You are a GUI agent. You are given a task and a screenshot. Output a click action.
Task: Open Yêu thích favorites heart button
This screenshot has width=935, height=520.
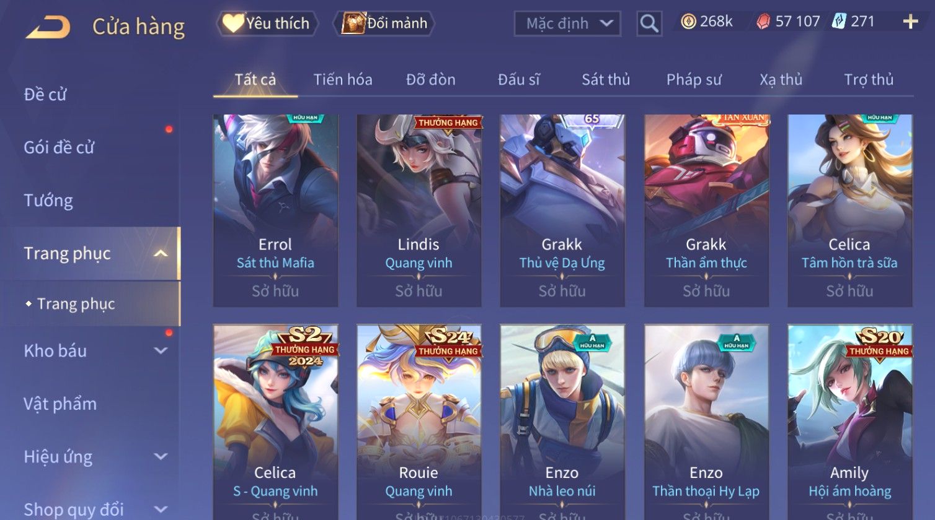tap(267, 24)
